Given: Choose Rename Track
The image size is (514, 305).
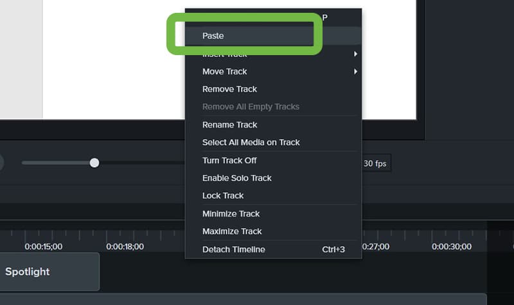Looking at the screenshot, I should coord(273,124).
